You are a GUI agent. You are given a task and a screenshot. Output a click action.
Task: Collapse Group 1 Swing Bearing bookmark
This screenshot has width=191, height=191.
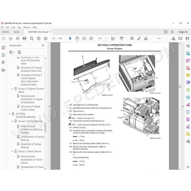tap(12, 121)
